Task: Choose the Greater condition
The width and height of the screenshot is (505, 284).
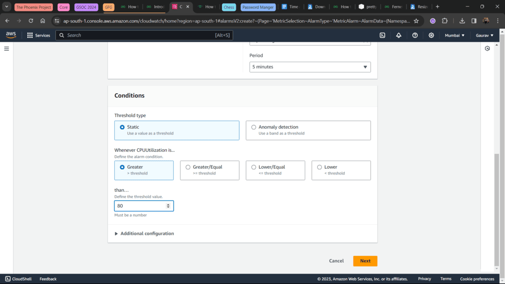Action: point(144,170)
